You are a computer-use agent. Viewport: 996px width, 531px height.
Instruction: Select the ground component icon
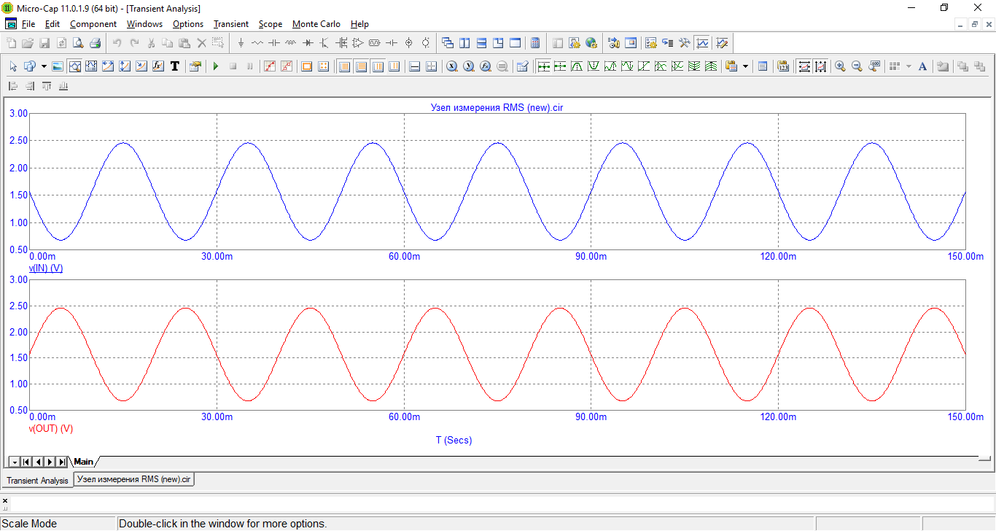(x=241, y=43)
